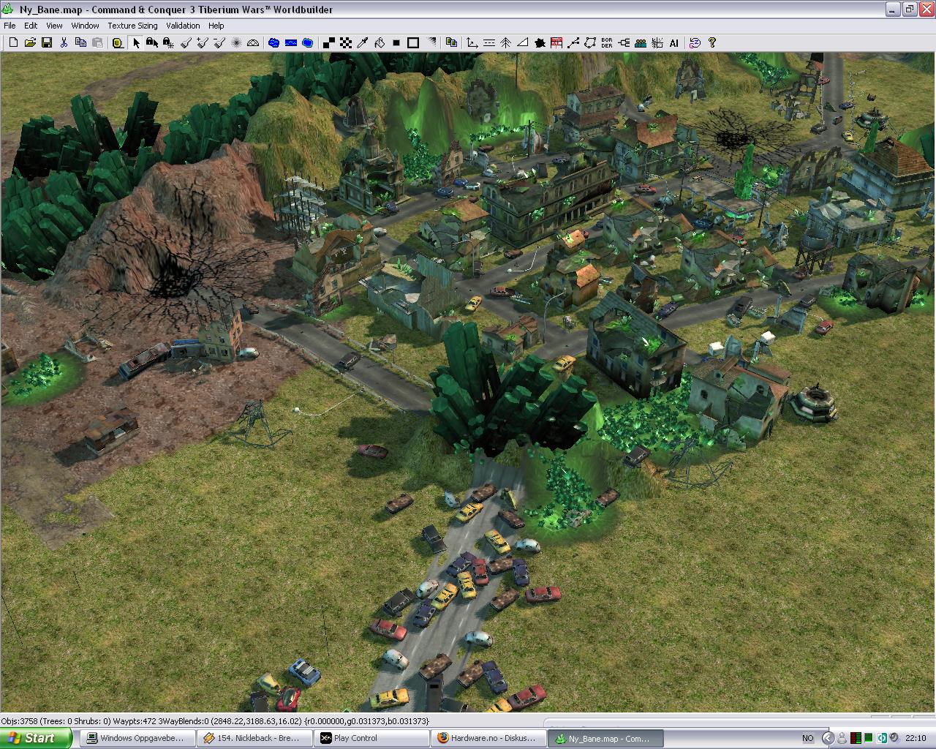Click the lines and stars icon
The image size is (936, 749).
pyautogui.click(x=657, y=42)
